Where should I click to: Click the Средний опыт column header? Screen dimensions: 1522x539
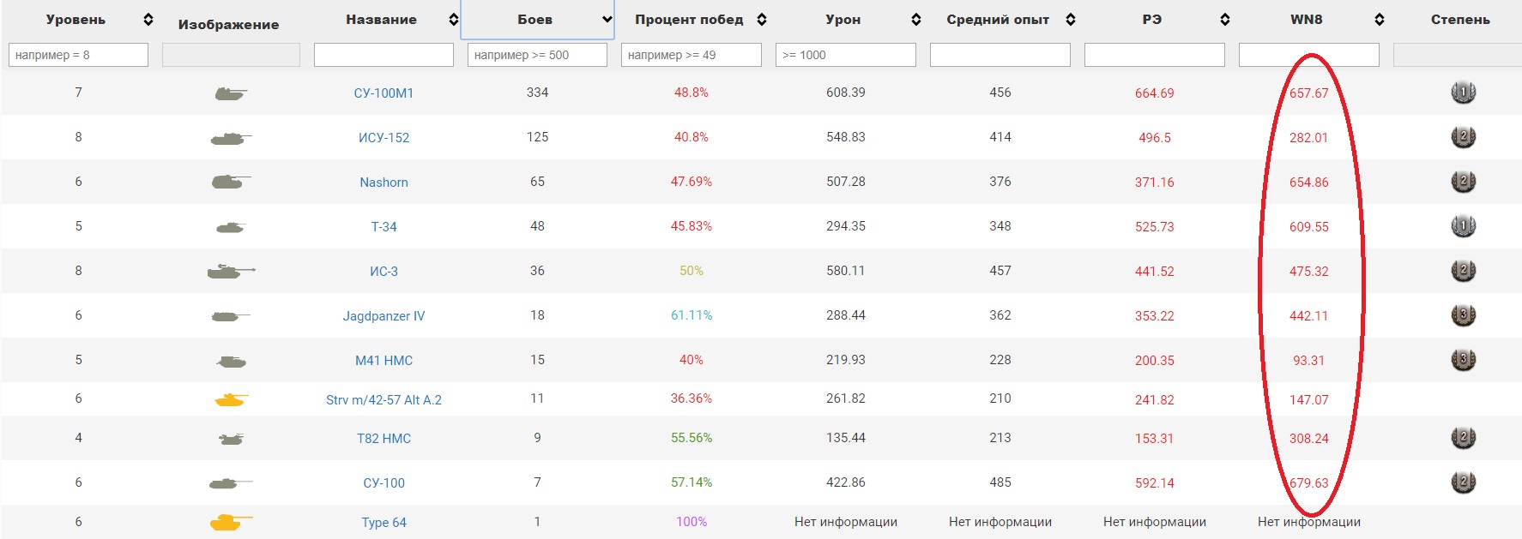(998, 20)
